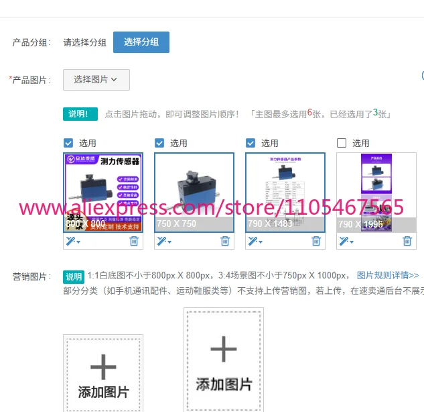Open the 图片规则详情>> link

[388, 276]
